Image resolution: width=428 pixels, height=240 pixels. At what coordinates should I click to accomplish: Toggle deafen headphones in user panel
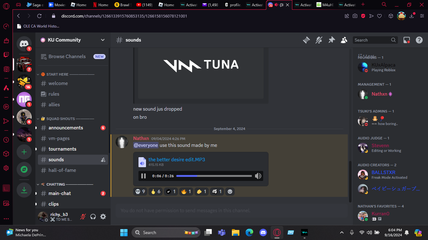[x=93, y=217]
